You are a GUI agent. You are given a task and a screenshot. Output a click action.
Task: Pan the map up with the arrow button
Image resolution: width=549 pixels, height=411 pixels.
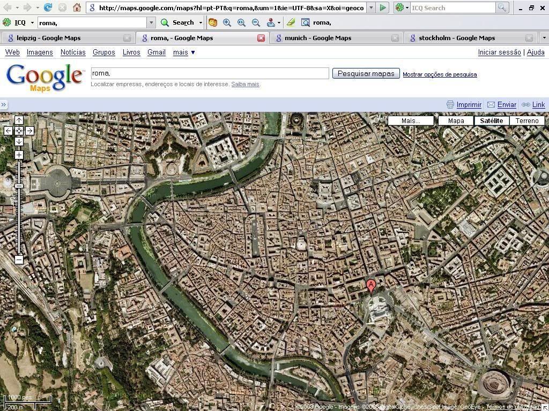coord(19,120)
